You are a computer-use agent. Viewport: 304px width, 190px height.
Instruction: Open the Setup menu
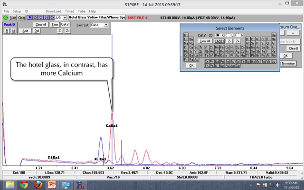click(x=17, y=11)
